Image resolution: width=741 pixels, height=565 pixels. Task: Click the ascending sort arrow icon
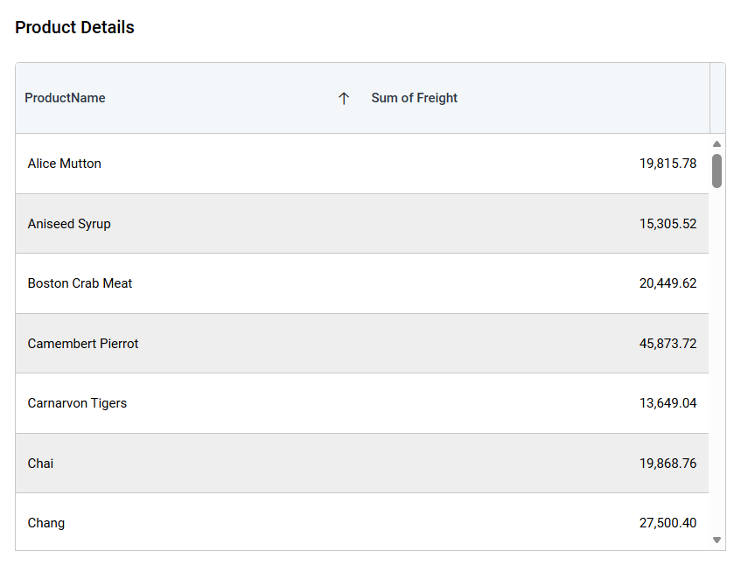(344, 99)
